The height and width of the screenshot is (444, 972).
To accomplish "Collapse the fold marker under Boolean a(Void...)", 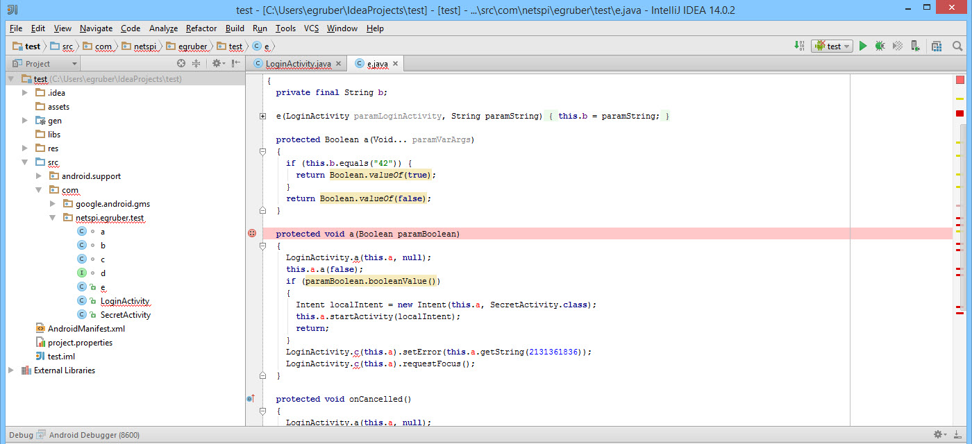I will tap(262, 151).
